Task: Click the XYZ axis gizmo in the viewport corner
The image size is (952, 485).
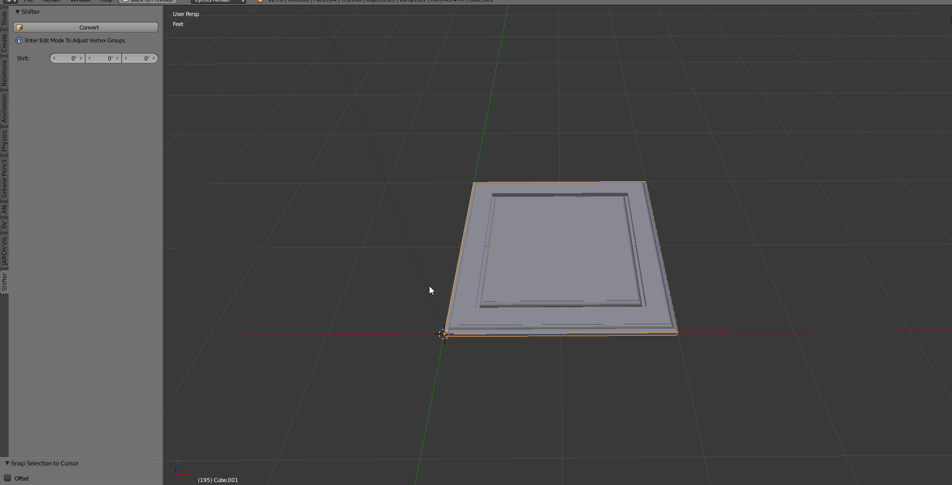Action: click(x=181, y=469)
